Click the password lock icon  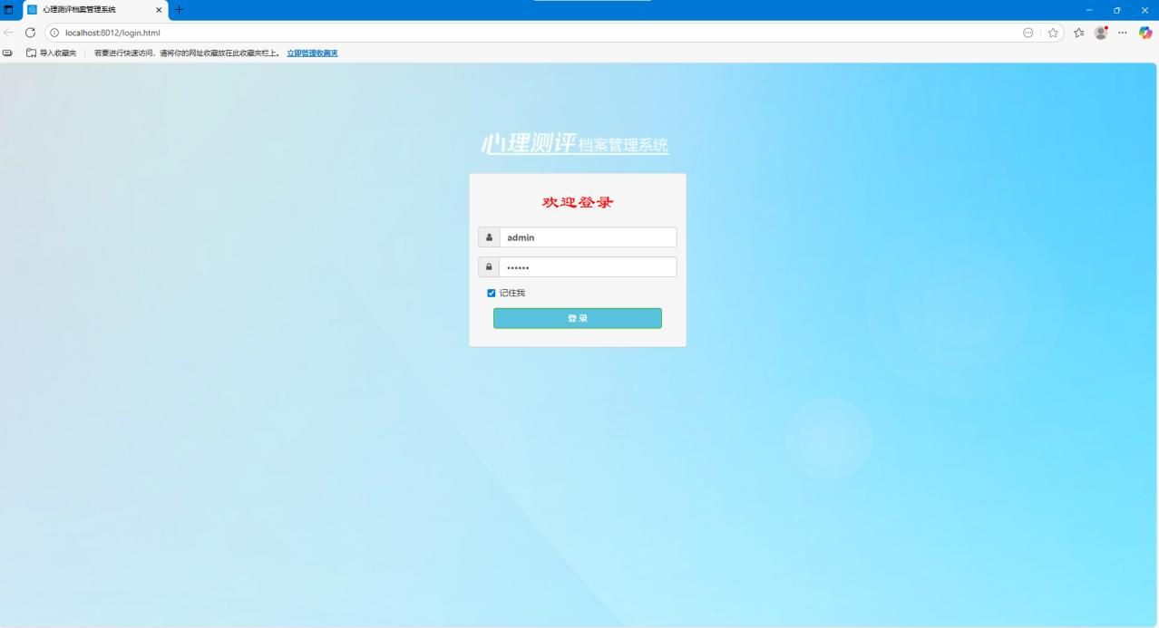489,266
